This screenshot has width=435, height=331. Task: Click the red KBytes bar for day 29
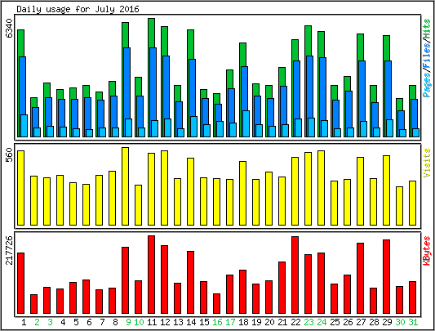(x=386, y=276)
